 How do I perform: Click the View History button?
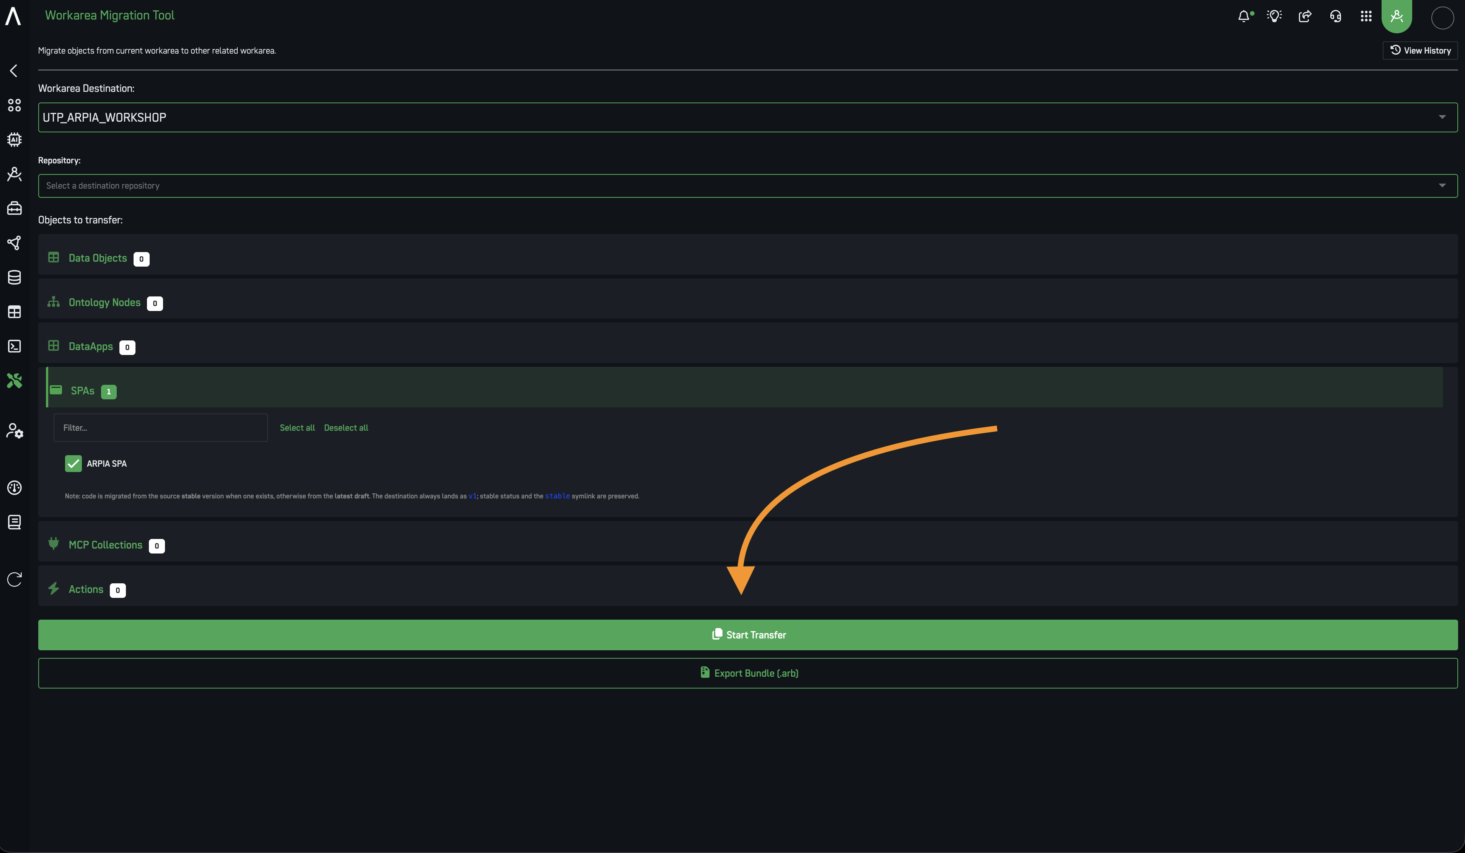coord(1420,50)
